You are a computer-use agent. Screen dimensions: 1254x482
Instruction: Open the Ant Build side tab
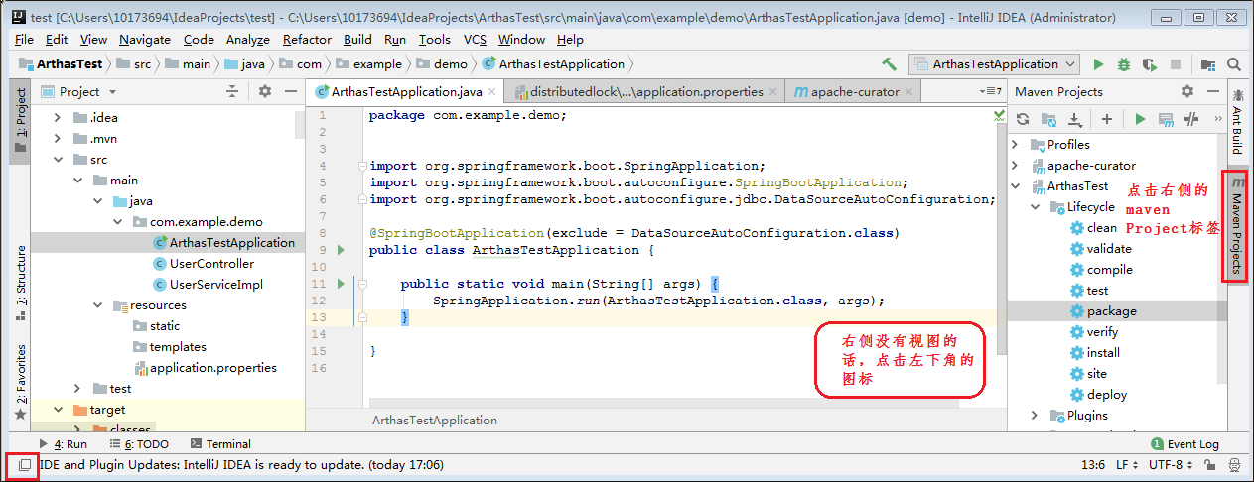pyautogui.click(x=1237, y=121)
